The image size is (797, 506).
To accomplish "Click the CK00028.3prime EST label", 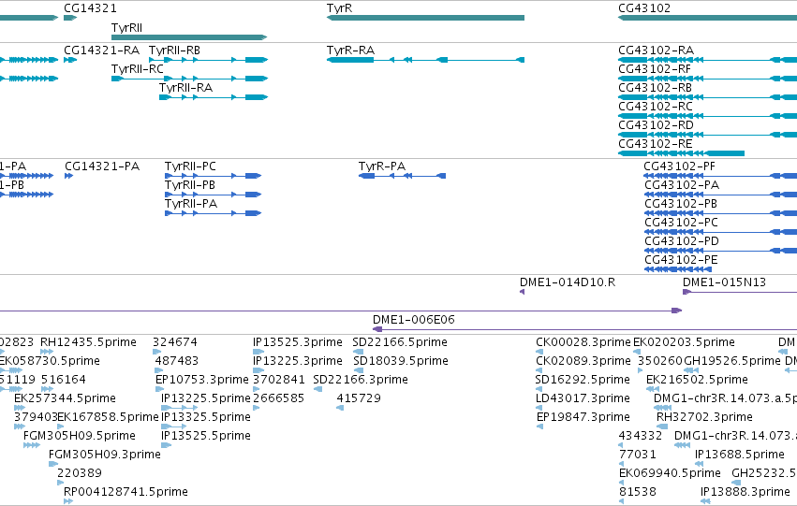I will 583,342.
